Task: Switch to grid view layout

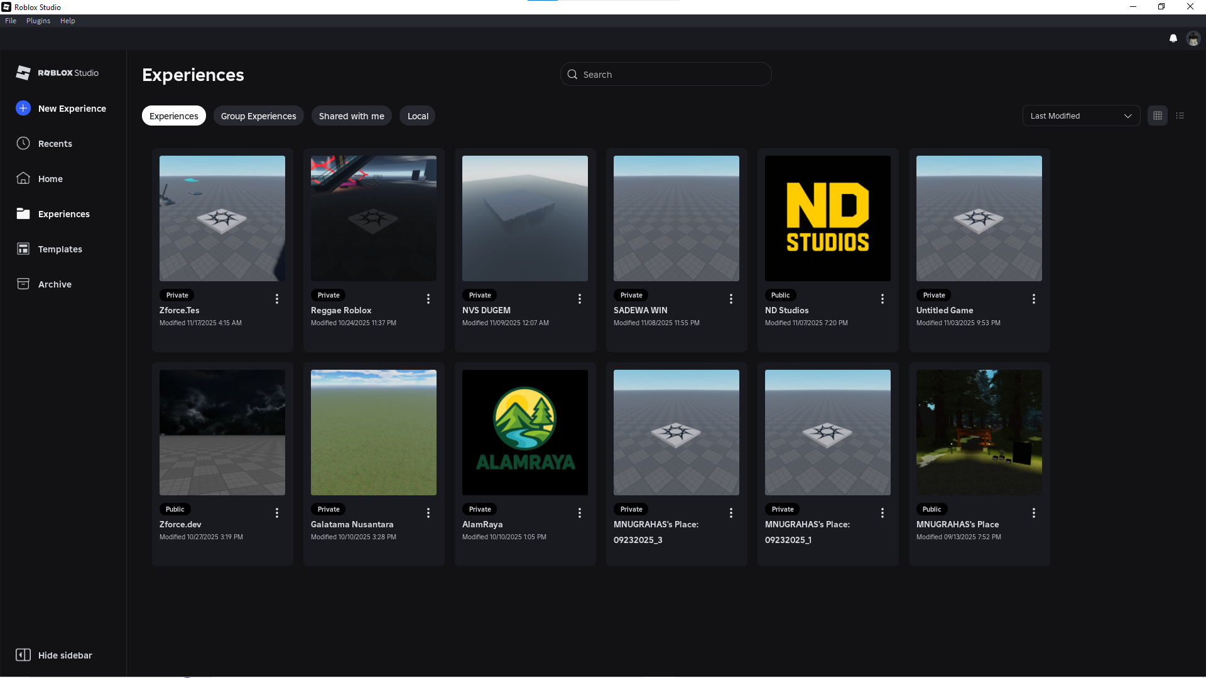Action: coord(1158,116)
